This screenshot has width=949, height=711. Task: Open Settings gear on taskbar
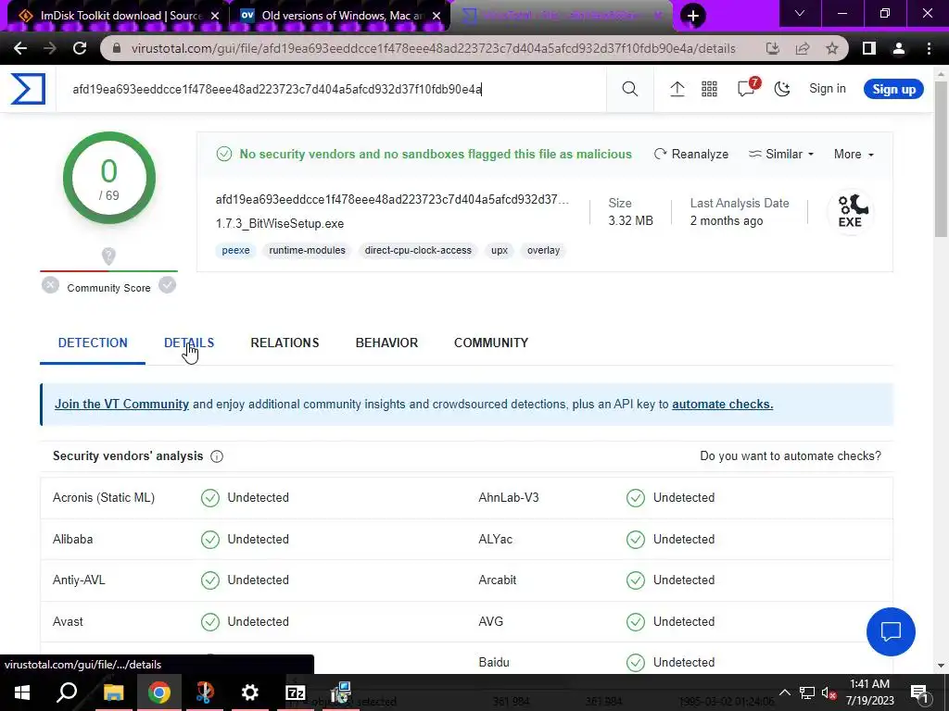click(249, 692)
